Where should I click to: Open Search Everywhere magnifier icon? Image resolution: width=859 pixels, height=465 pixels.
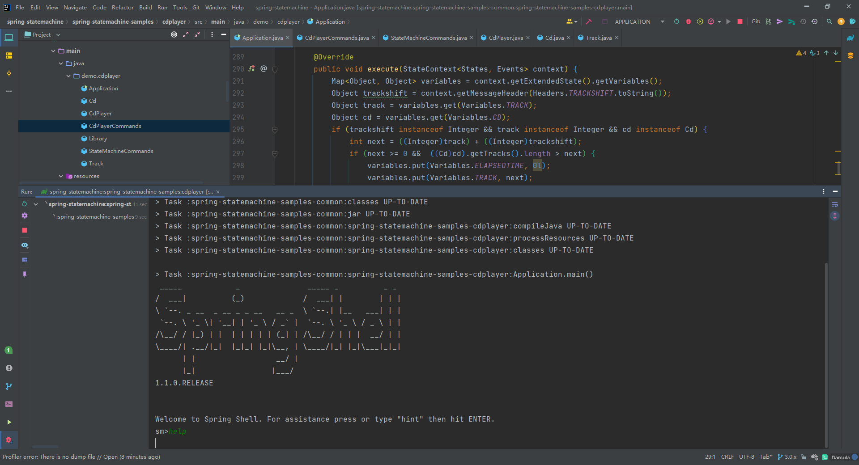(x=829, y=21)
